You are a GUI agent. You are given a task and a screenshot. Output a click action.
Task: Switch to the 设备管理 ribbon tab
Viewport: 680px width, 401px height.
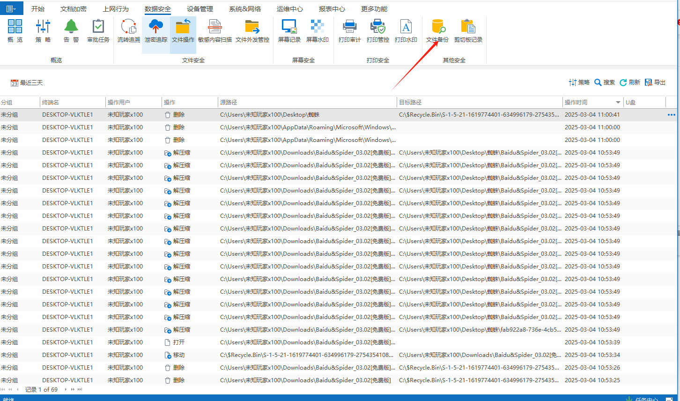(x=200, y=9)
